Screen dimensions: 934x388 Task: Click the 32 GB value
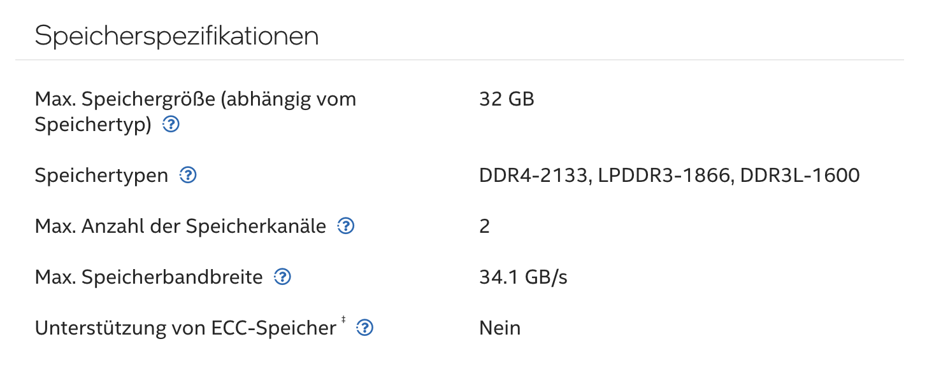(507, 99)
